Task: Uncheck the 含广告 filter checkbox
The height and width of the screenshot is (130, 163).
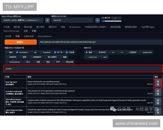Action: coord(55,52)
